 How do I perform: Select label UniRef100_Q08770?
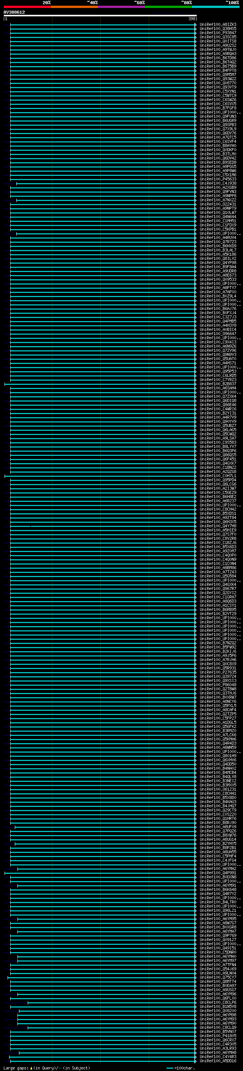tap(218, 83)
